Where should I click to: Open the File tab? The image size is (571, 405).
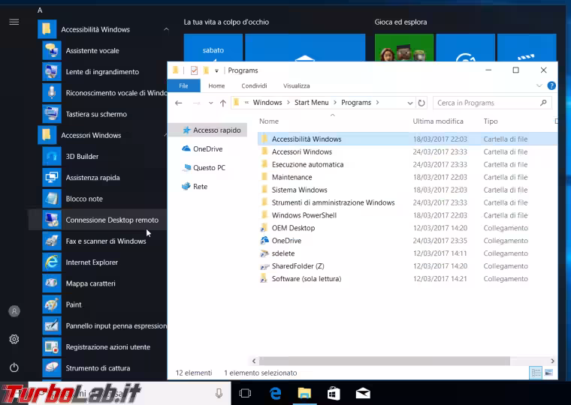pyautogui.click(x=183, y=85)
